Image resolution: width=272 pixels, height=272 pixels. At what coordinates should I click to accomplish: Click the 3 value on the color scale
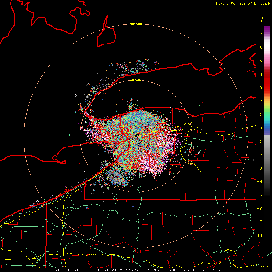click(261, 88)
